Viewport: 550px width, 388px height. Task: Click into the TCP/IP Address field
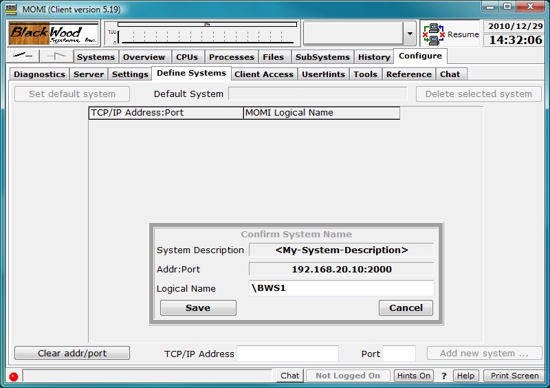(x=287, y=354)
